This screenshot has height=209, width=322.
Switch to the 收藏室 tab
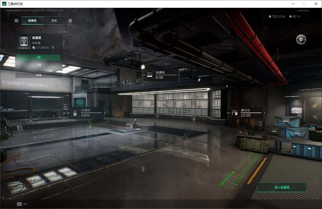[x=32, y=21]
